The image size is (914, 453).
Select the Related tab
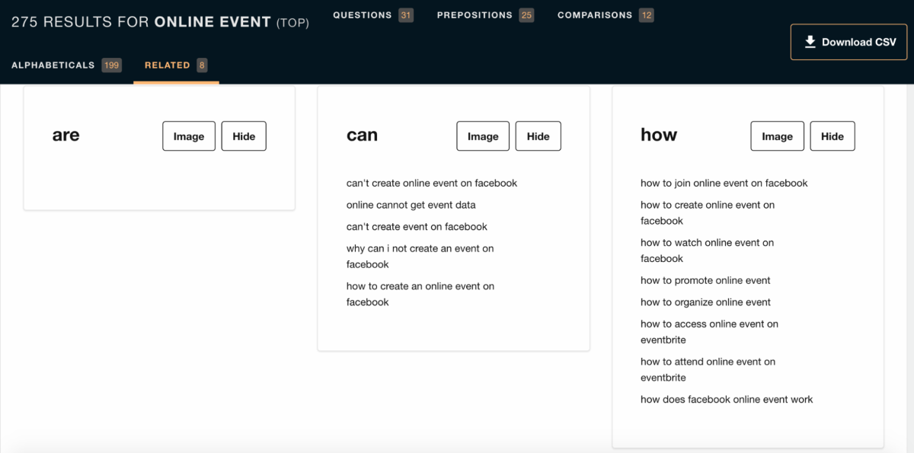click(x=176, y=65)
